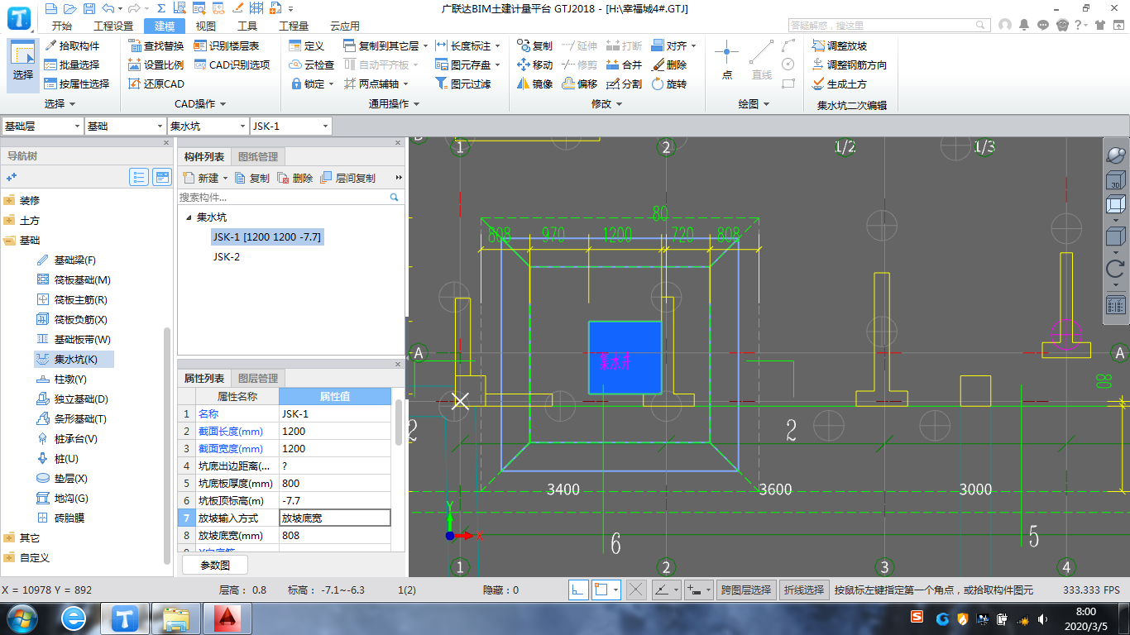1130x635 pixels.
Task: Click the property list vertical scrollbar
Action: pyautogui.click(x=398, y=423)
